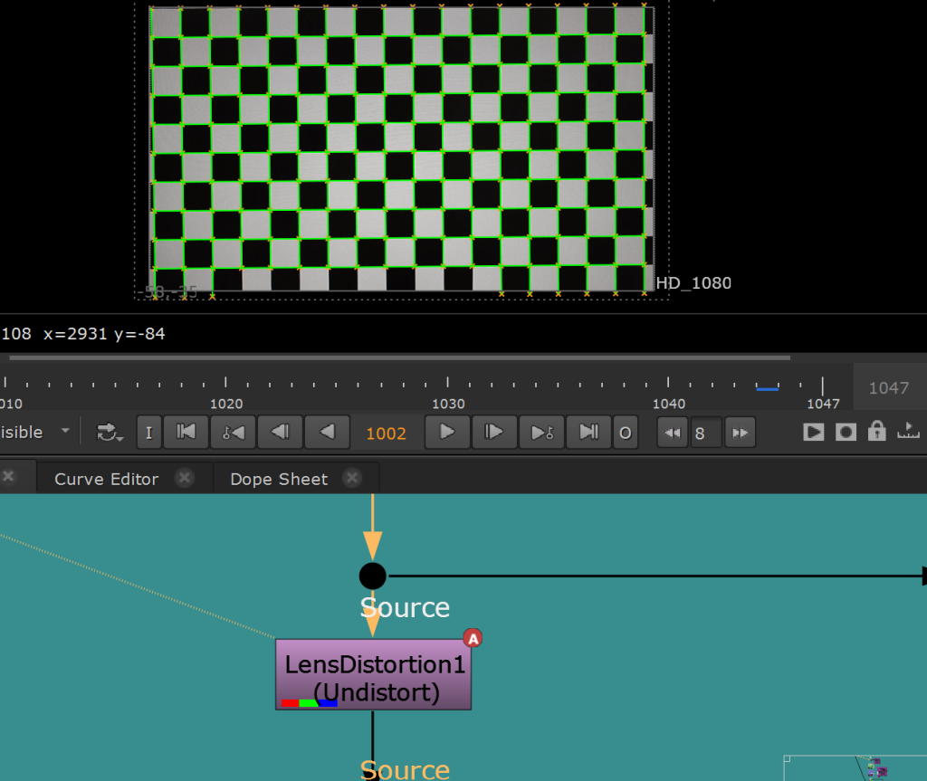Click the x=2931 y=-84 coordinate readout
The height and width of the screenshot is (781, 927).
(x=104, y=333)
